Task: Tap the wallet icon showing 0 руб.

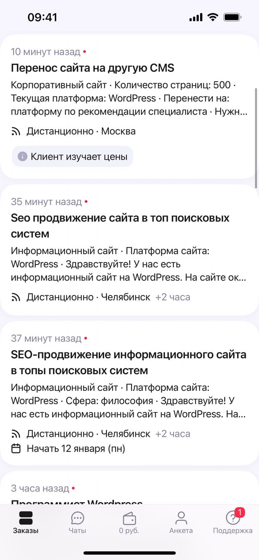Action: point(129,518)
